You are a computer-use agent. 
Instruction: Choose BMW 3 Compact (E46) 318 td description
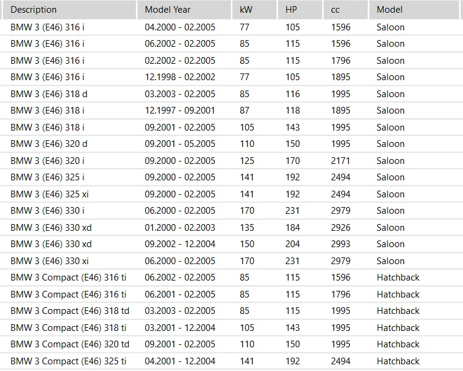[70, 311]
